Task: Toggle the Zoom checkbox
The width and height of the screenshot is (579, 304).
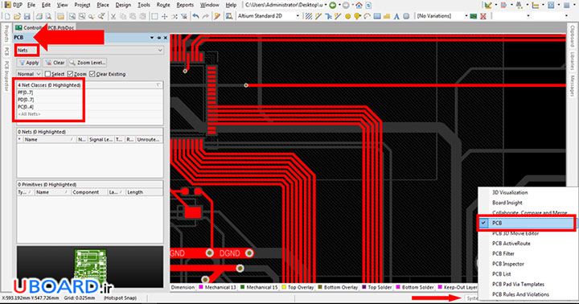Action: (70, 74)
